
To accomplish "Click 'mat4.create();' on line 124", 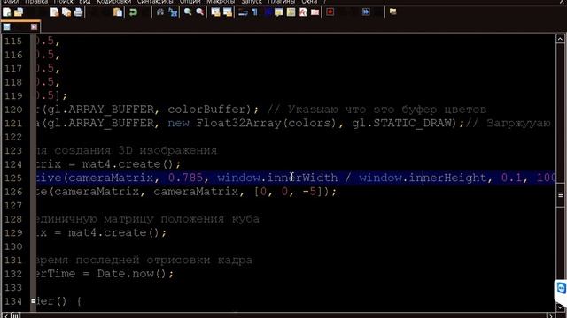I will (x=132, y=164).
